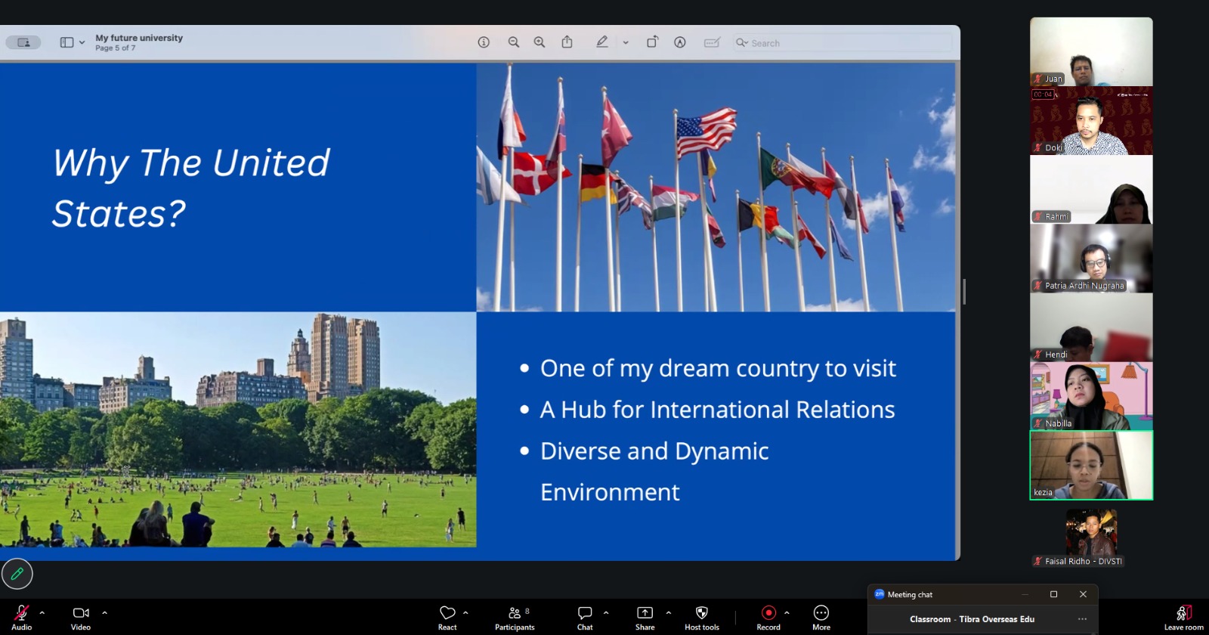
Task: Click the three-dot menu in Meeting chat
Action: 1082,619
